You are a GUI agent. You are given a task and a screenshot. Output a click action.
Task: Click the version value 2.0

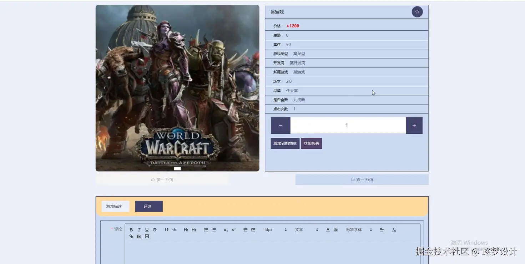[289, 81]
